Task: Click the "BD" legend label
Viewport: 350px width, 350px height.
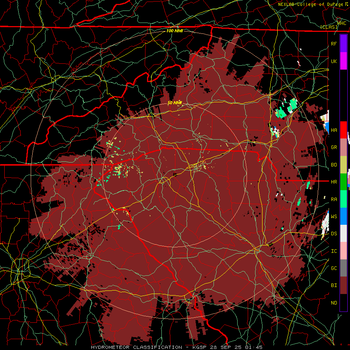Action: click(334, 165)
